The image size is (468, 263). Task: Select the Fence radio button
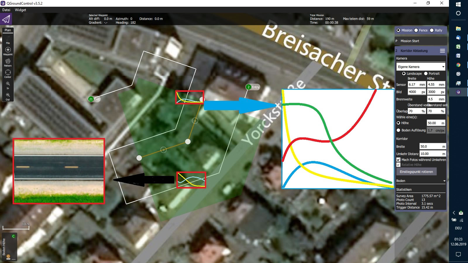tap(416, 30)
